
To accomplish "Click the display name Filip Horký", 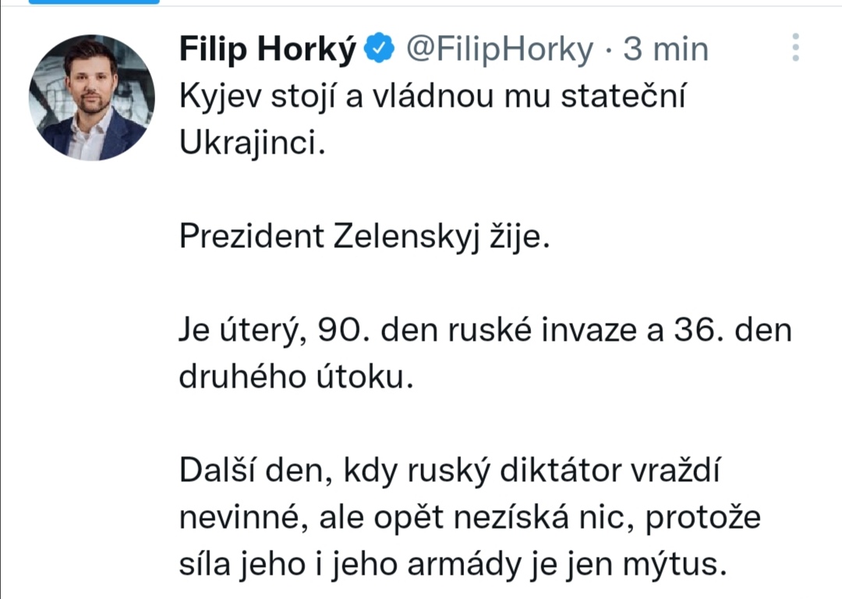I will click(x=267, y=51).
